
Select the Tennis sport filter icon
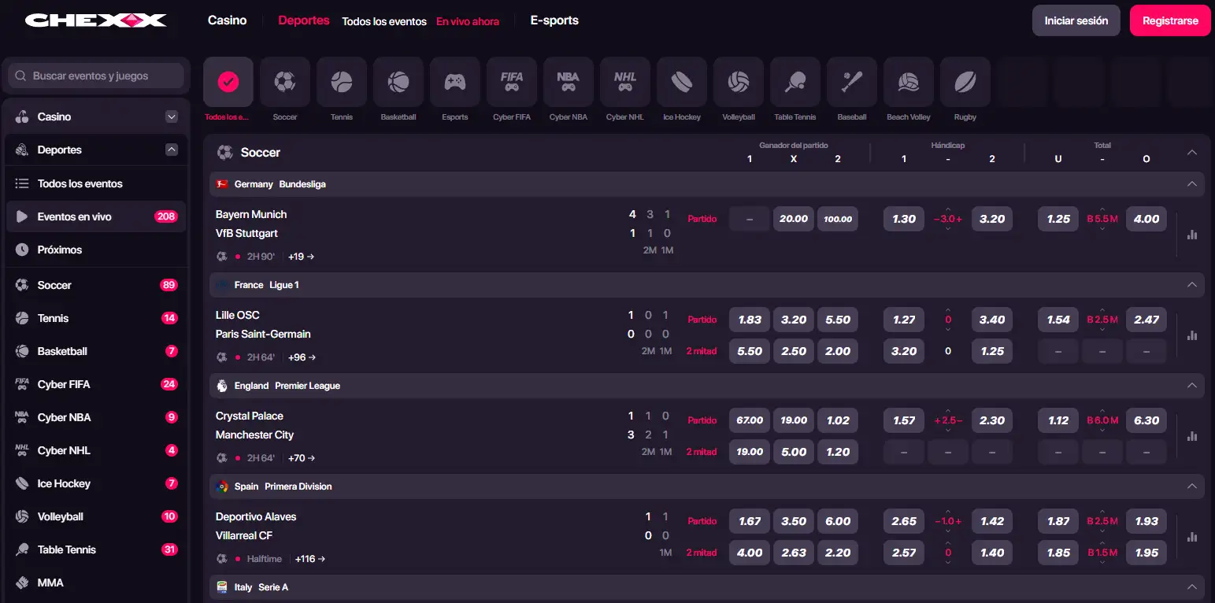coord(342,82)
